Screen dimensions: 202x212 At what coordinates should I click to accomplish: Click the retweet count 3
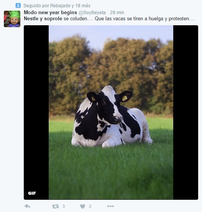[64, 206]
